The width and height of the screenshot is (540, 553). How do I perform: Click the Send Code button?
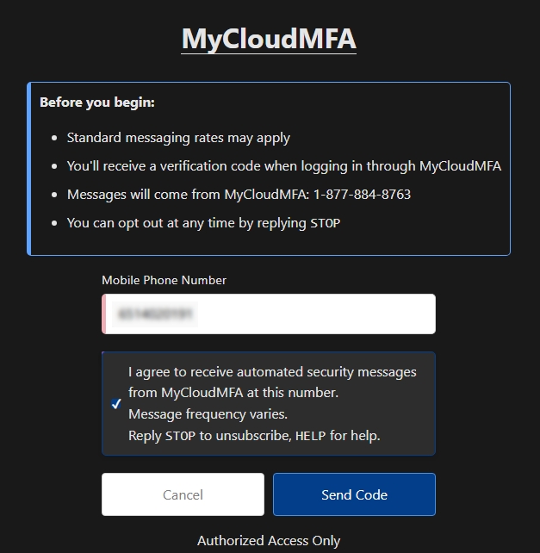(x=354, y=494)
